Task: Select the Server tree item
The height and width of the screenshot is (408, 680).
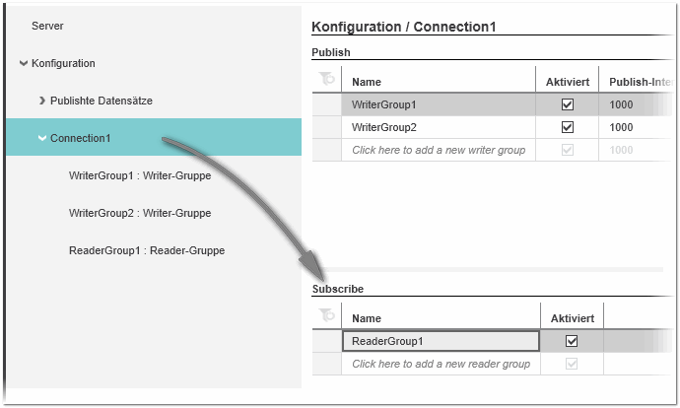Action: pyautogui.click(x=47, y=26)
